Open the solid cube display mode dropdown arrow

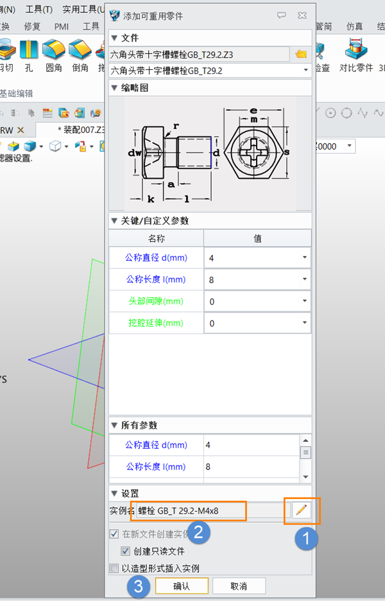tap(41, 146)
